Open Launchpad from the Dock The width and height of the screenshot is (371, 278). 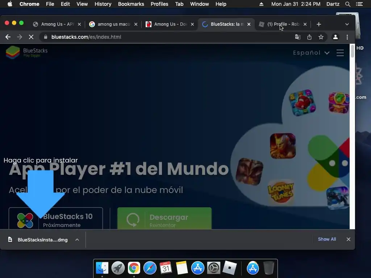tap(118, 268)
